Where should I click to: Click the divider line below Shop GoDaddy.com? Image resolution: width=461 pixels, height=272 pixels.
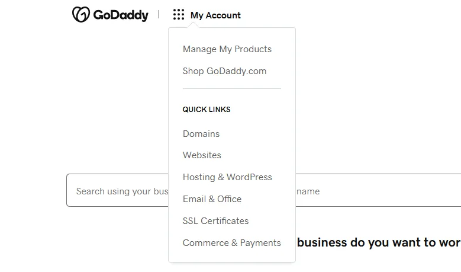231,89
